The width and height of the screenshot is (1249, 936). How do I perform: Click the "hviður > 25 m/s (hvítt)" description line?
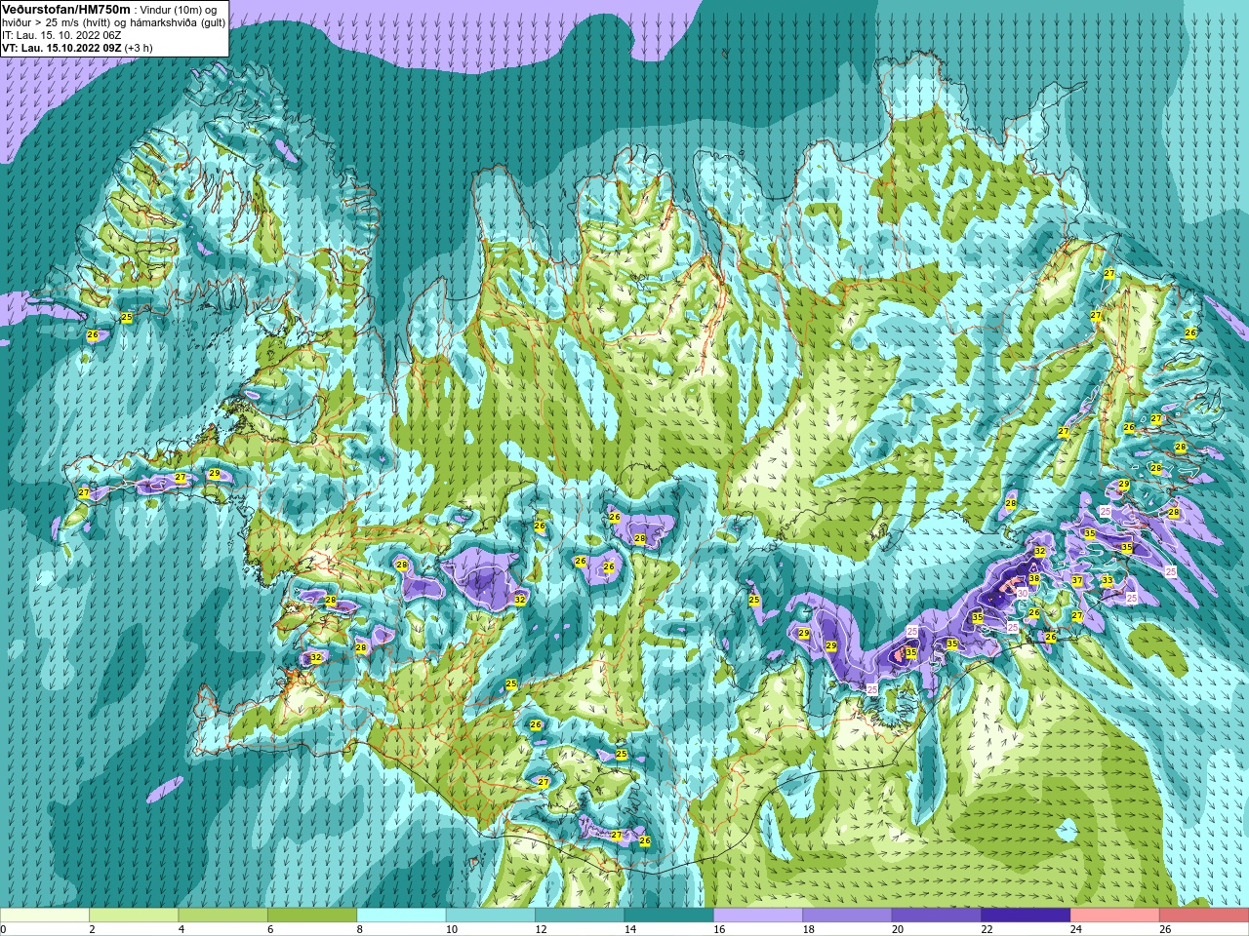click(58, 22)
